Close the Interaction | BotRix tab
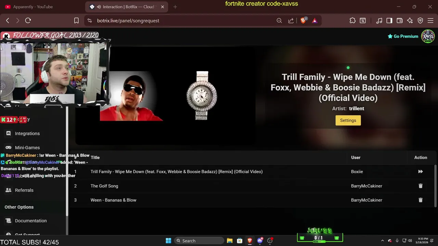Screen dimensions: 438x246 (163, 7)
